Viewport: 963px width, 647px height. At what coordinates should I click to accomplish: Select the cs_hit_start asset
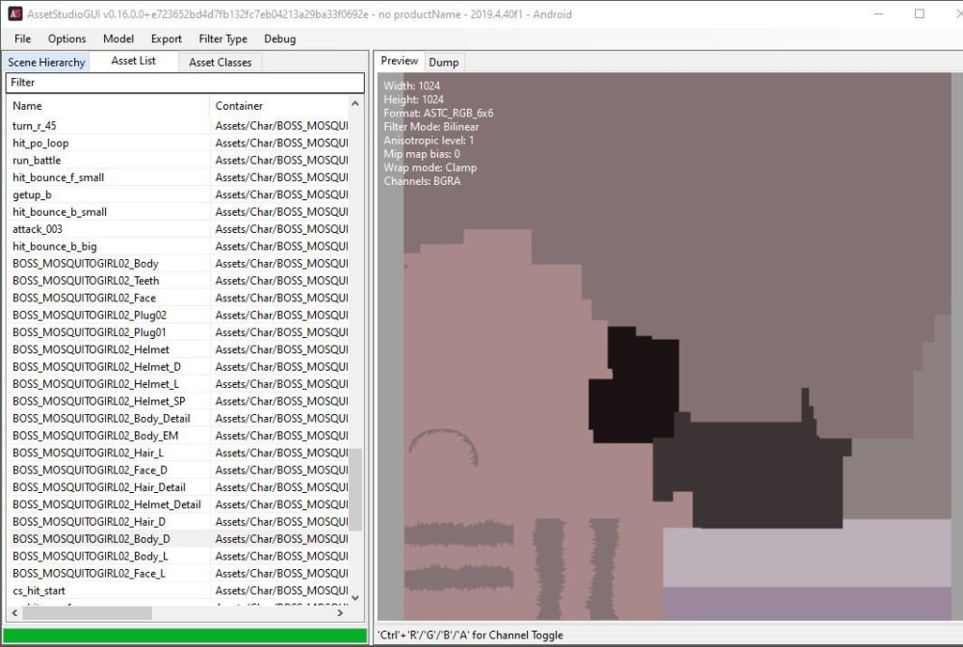click(39, 590)
